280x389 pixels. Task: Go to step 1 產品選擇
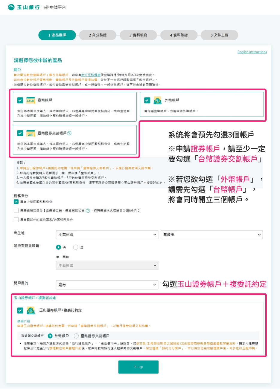click(57, 35)
